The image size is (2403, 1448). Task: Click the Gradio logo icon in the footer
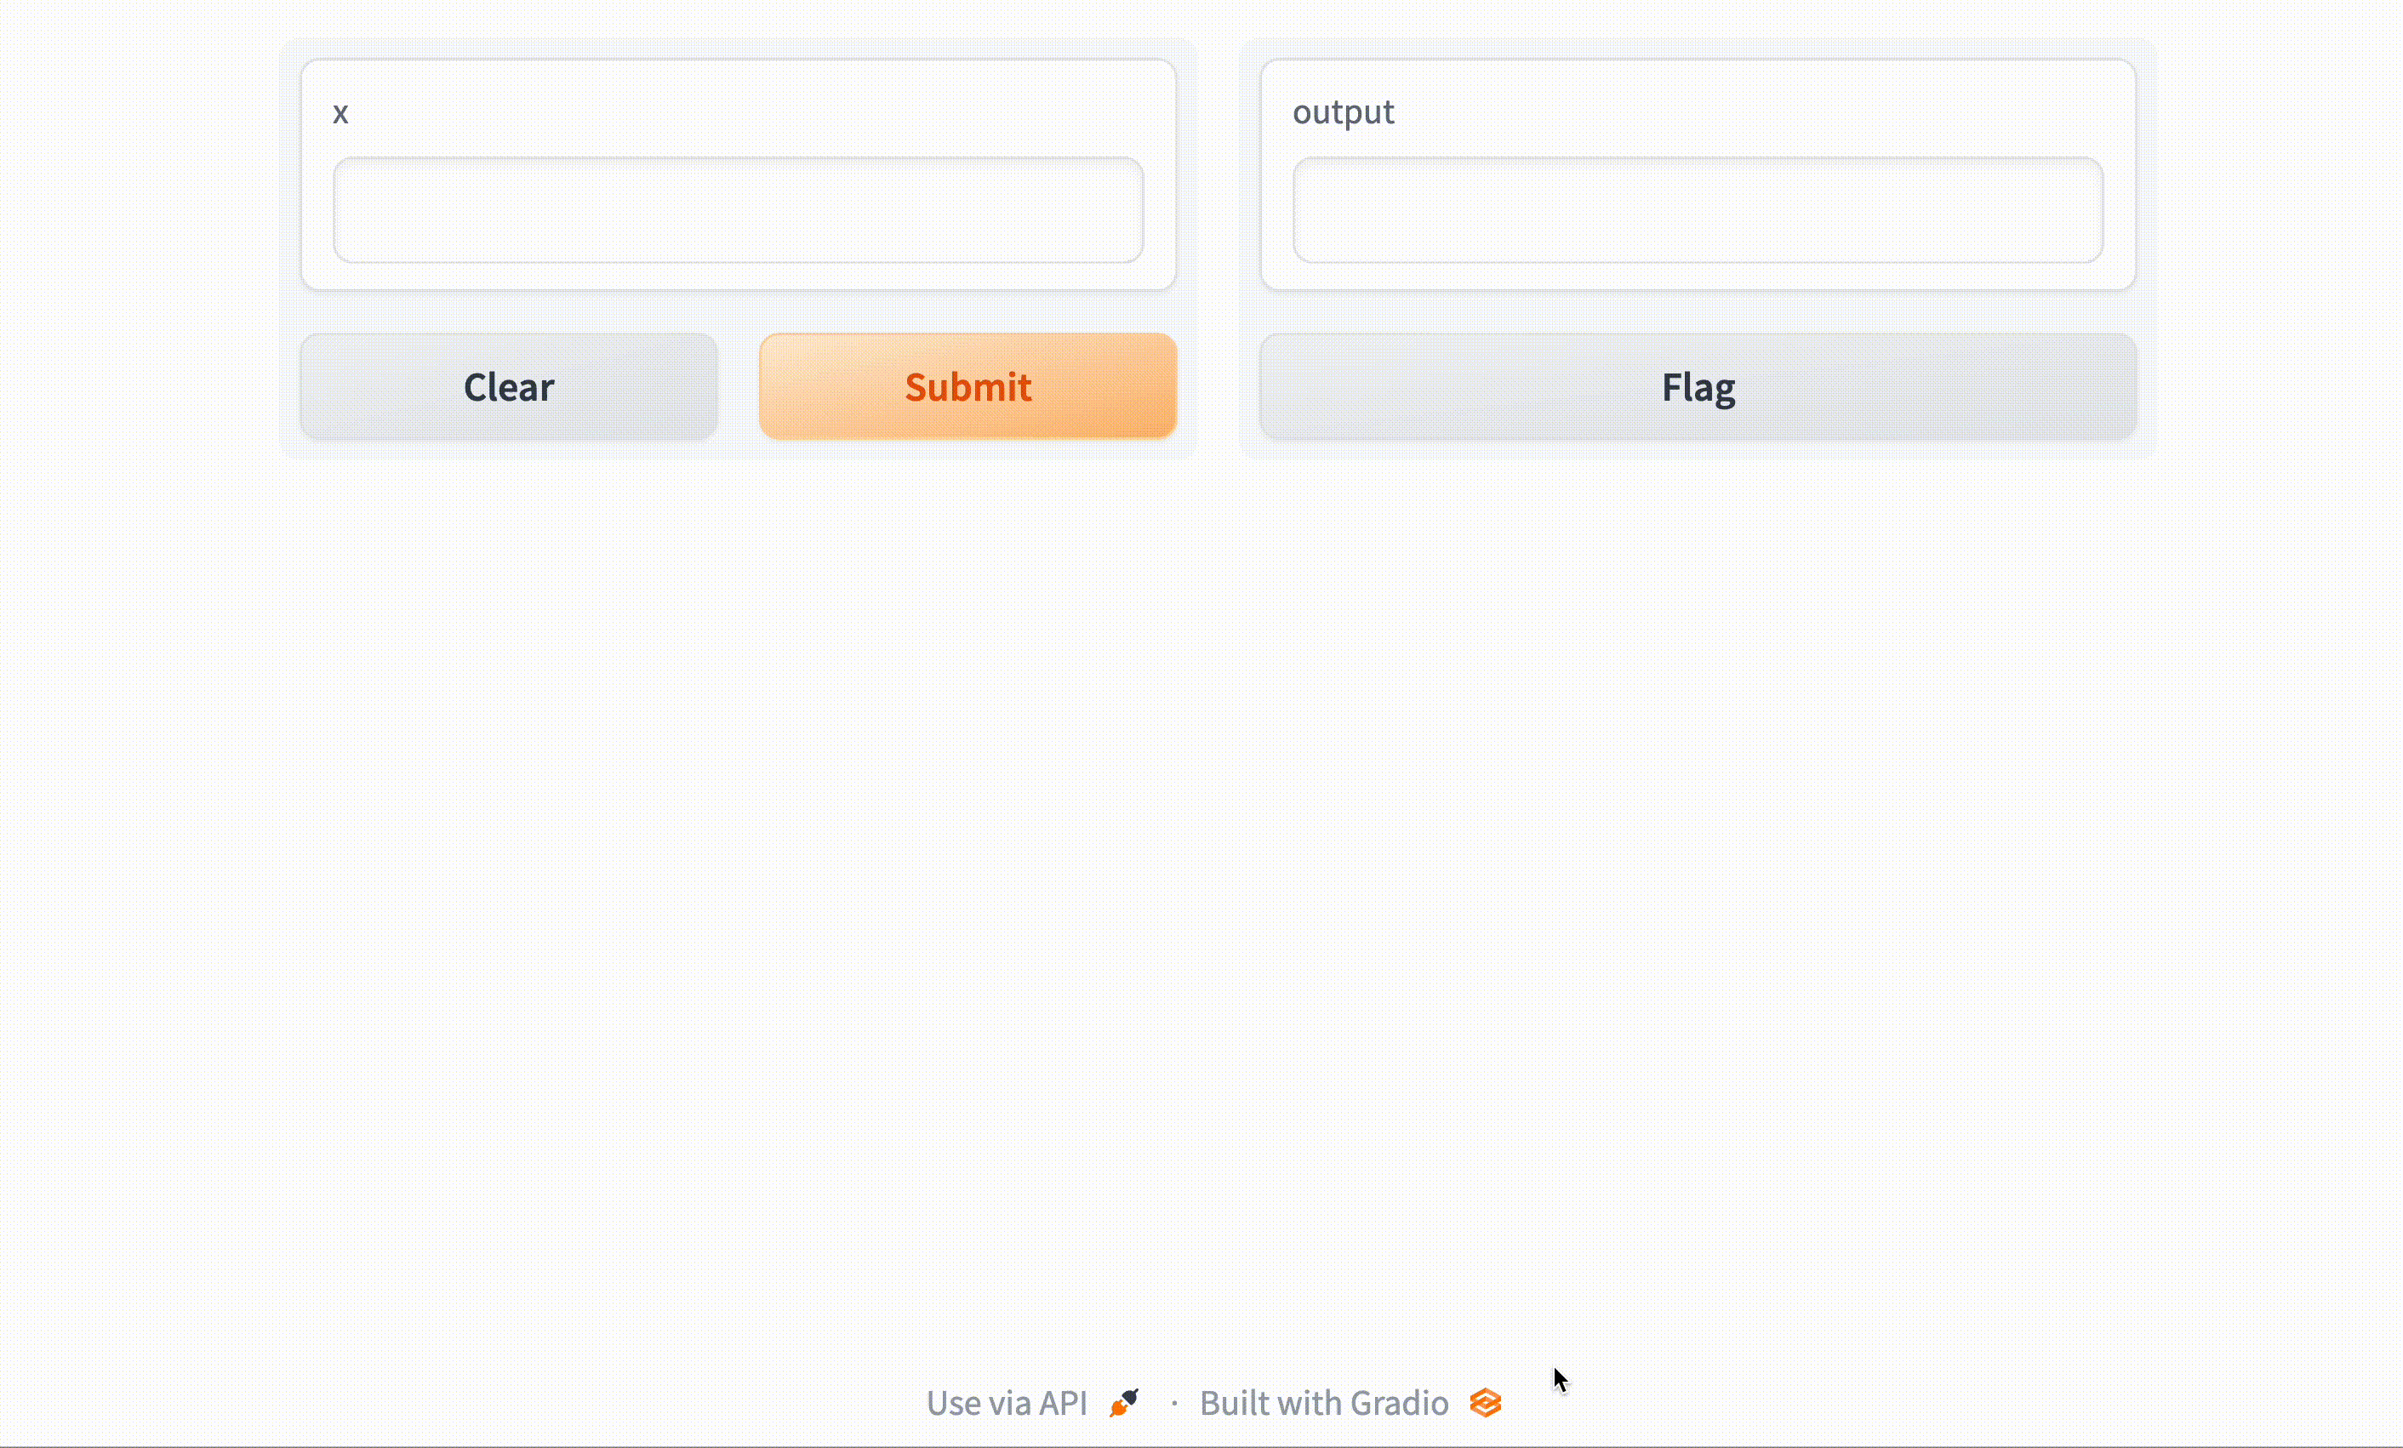[x=1486, y=1403]
